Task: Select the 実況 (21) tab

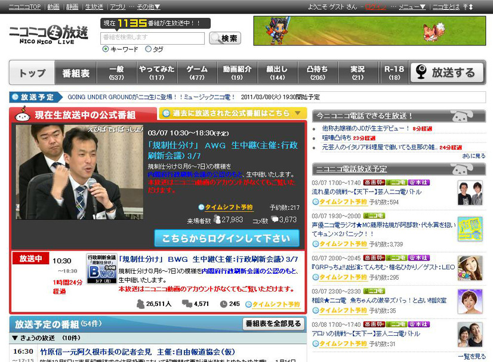Action: pyautogui.click(x=358, y=73)
